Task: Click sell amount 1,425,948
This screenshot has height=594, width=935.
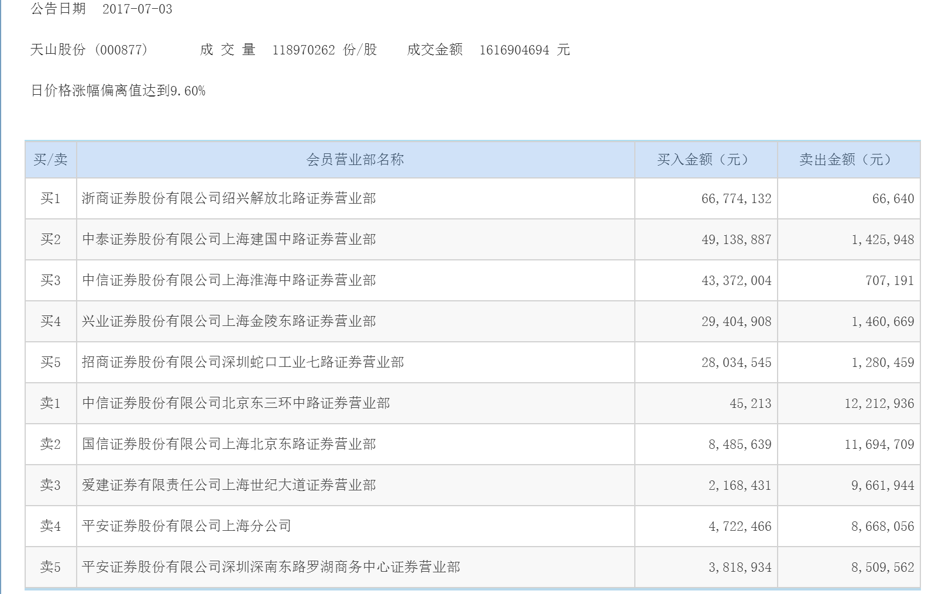Action: [x=883, y=240]
